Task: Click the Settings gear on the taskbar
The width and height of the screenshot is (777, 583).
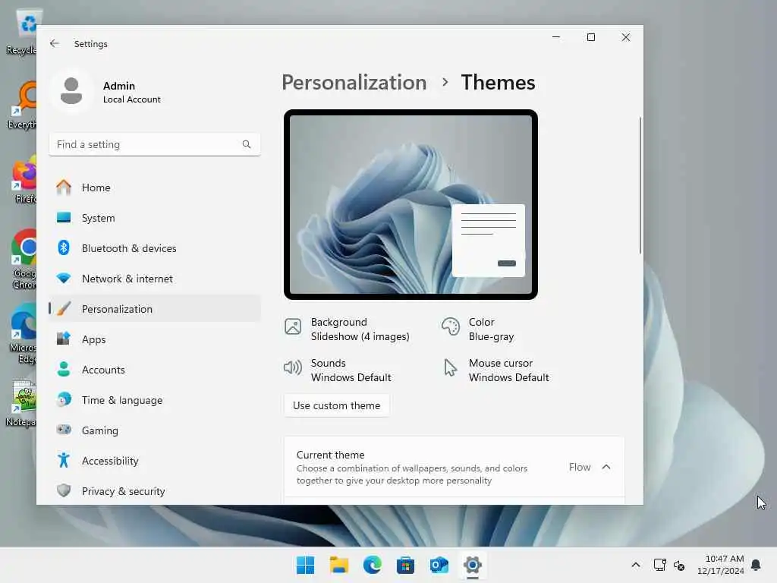Action: (x=473, y=565)
